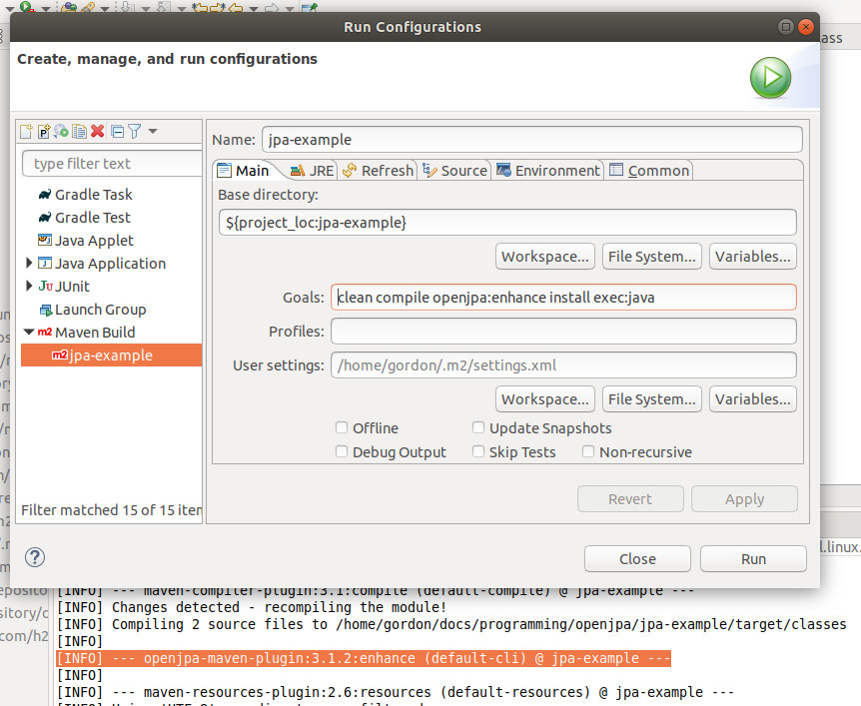The image size is (861, 706).
Task: Switch to the Refresh tab
Action: point(378,170)
